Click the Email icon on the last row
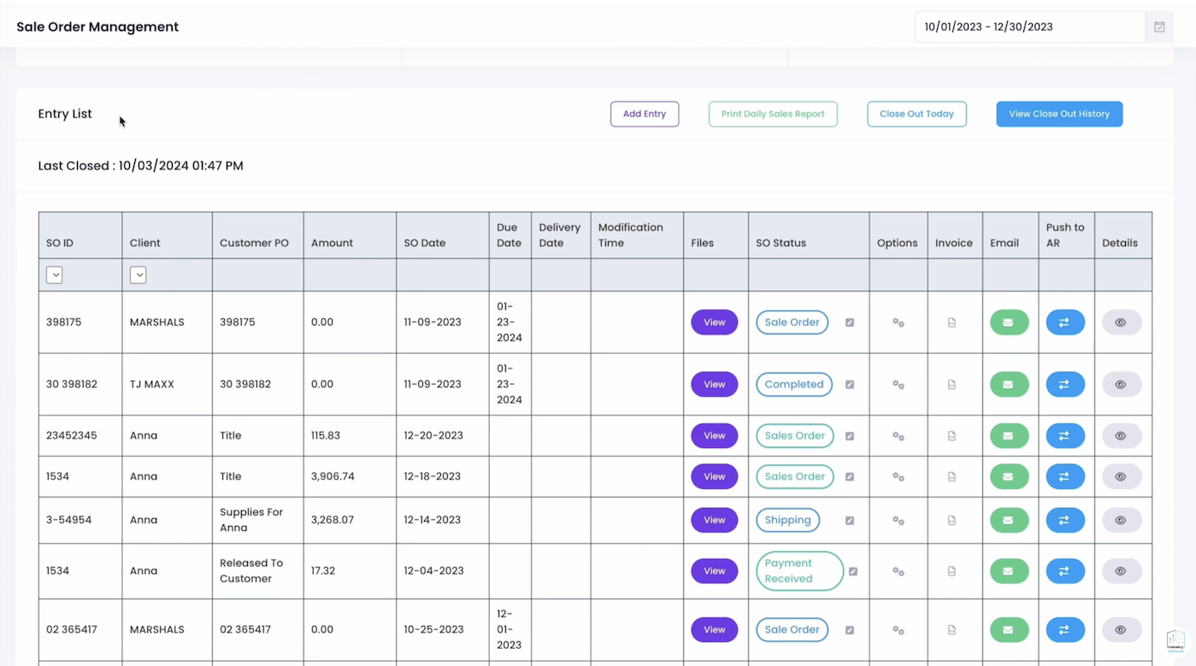1196x666 pixels. point(1009,629)
